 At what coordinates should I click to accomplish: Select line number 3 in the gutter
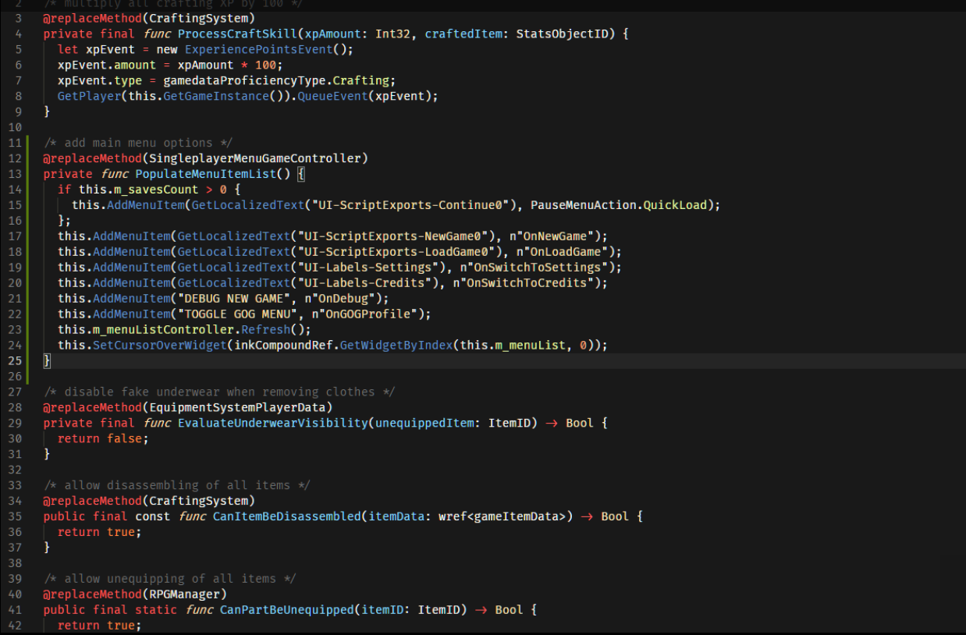18,18
